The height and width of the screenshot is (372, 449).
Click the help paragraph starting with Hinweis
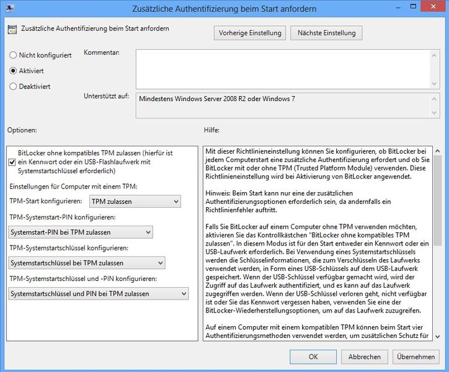coord(298,201)
